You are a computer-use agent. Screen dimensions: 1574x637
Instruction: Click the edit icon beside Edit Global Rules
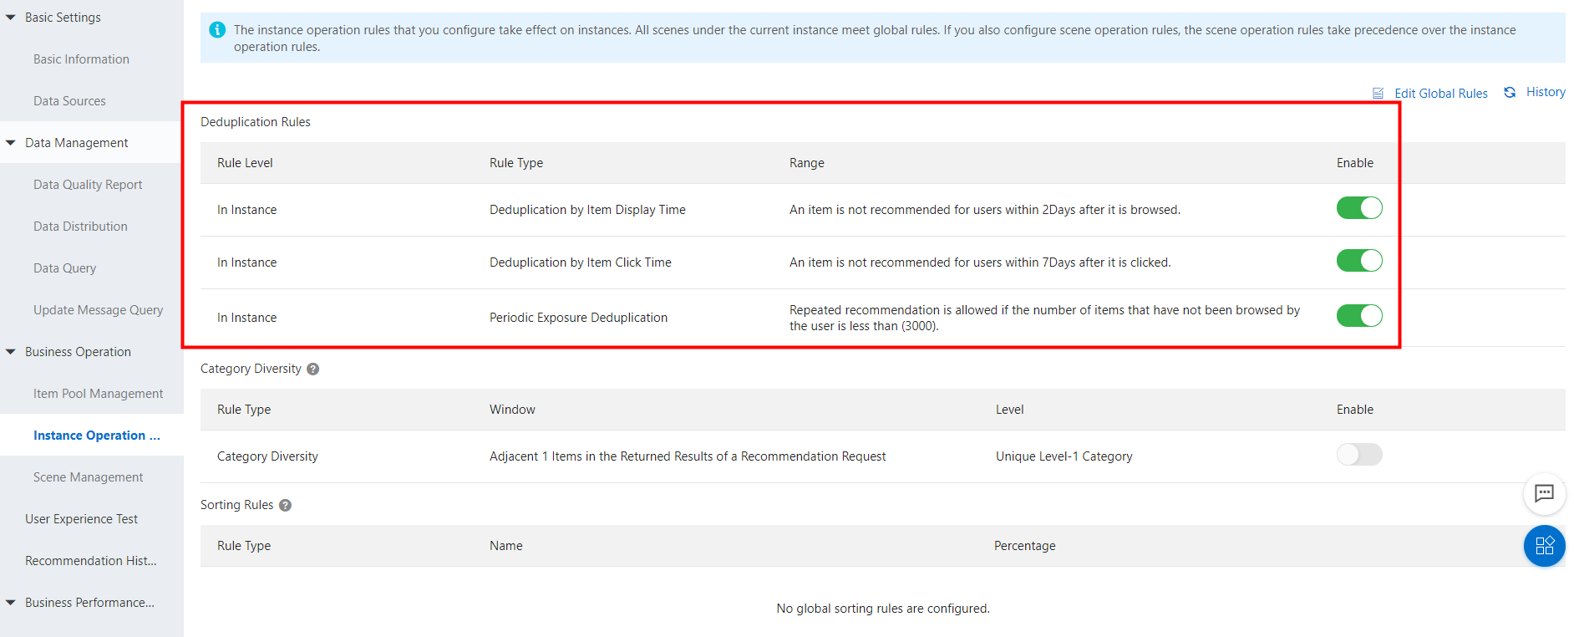(x=1378, y=94)
